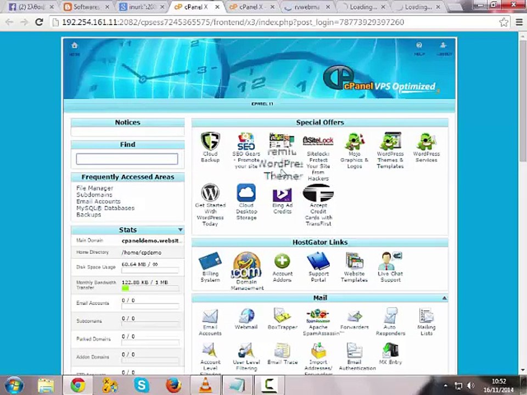This screenshot has width=527, height=395.
Task: Open SEO Gears promote your site icon
Action: tap(246, 142)
